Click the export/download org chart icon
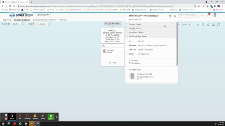Image resolution: width=225 pixels, height=126 pixels. (x=213, y=25)
